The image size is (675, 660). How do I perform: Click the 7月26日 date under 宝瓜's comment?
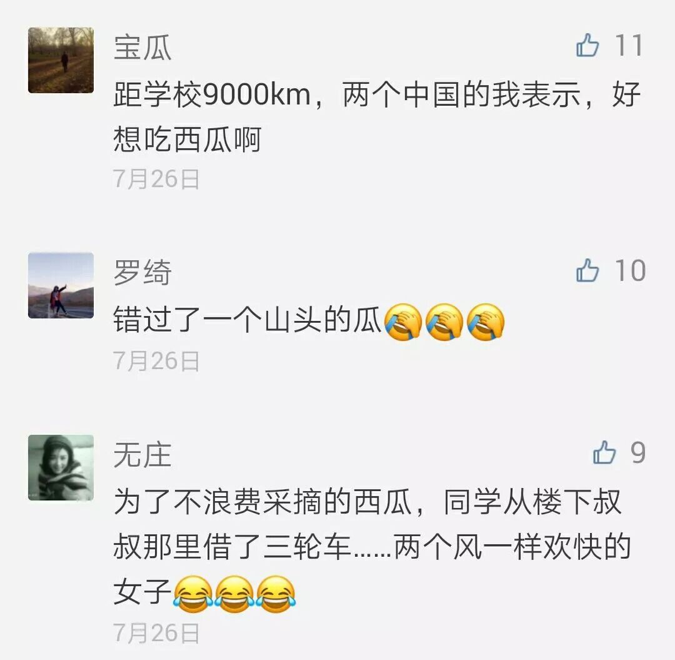[156, 179]
